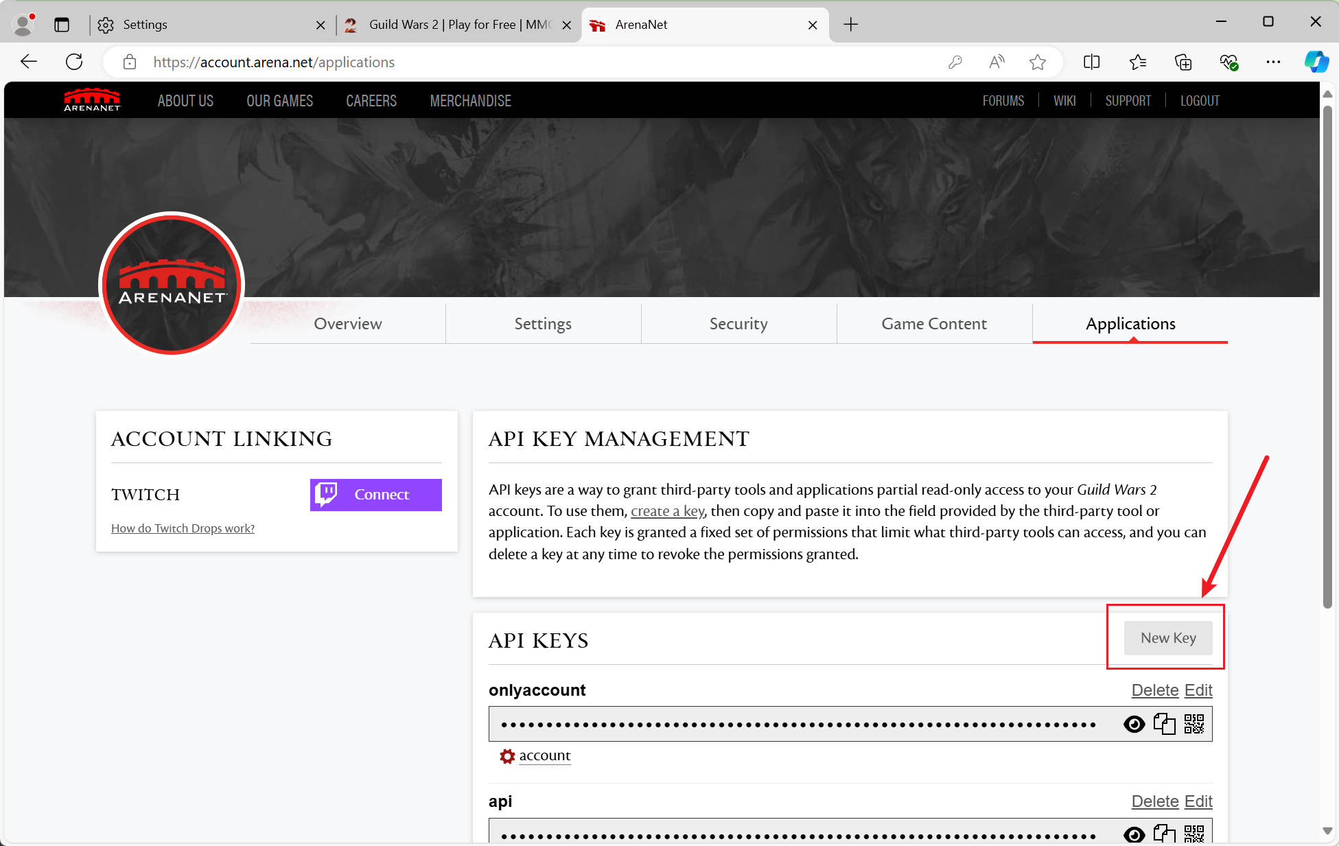The image size is (1339, 846).
Task: Create a New Key button
Action: point(1168,638)
